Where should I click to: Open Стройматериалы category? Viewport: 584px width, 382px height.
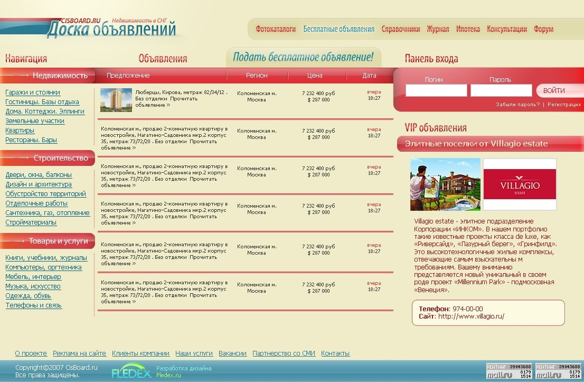tap(31, 222)
